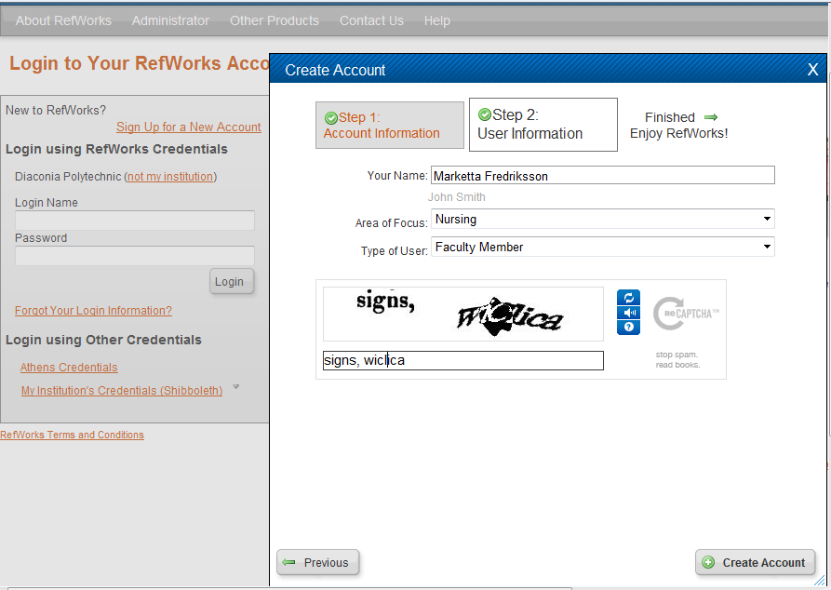831x590 pixels.
Task: Click the green arrow next to Finished
Action: pos(711,117)
